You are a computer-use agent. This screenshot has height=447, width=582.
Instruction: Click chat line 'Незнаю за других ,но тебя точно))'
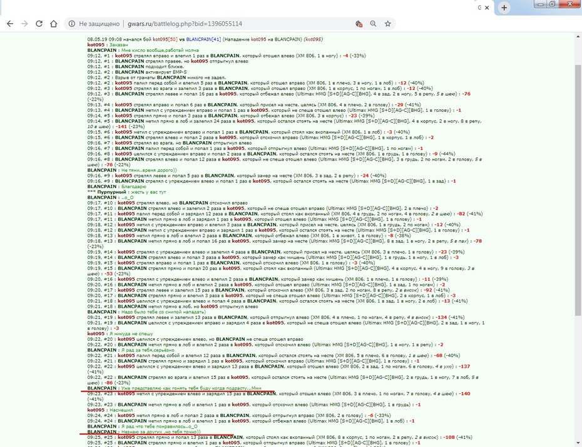coord(161,432)
